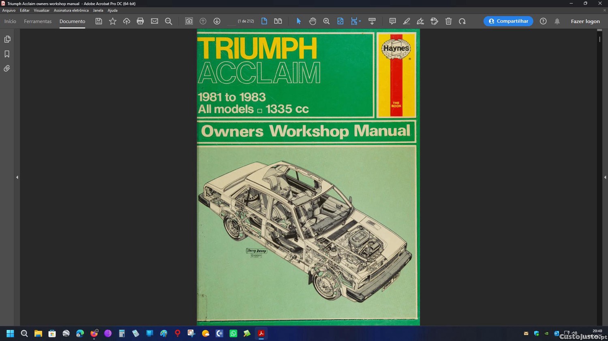Click the Adobe Acrobat taskbar icon
608x341 pixels.
click(x=261, y=333)
